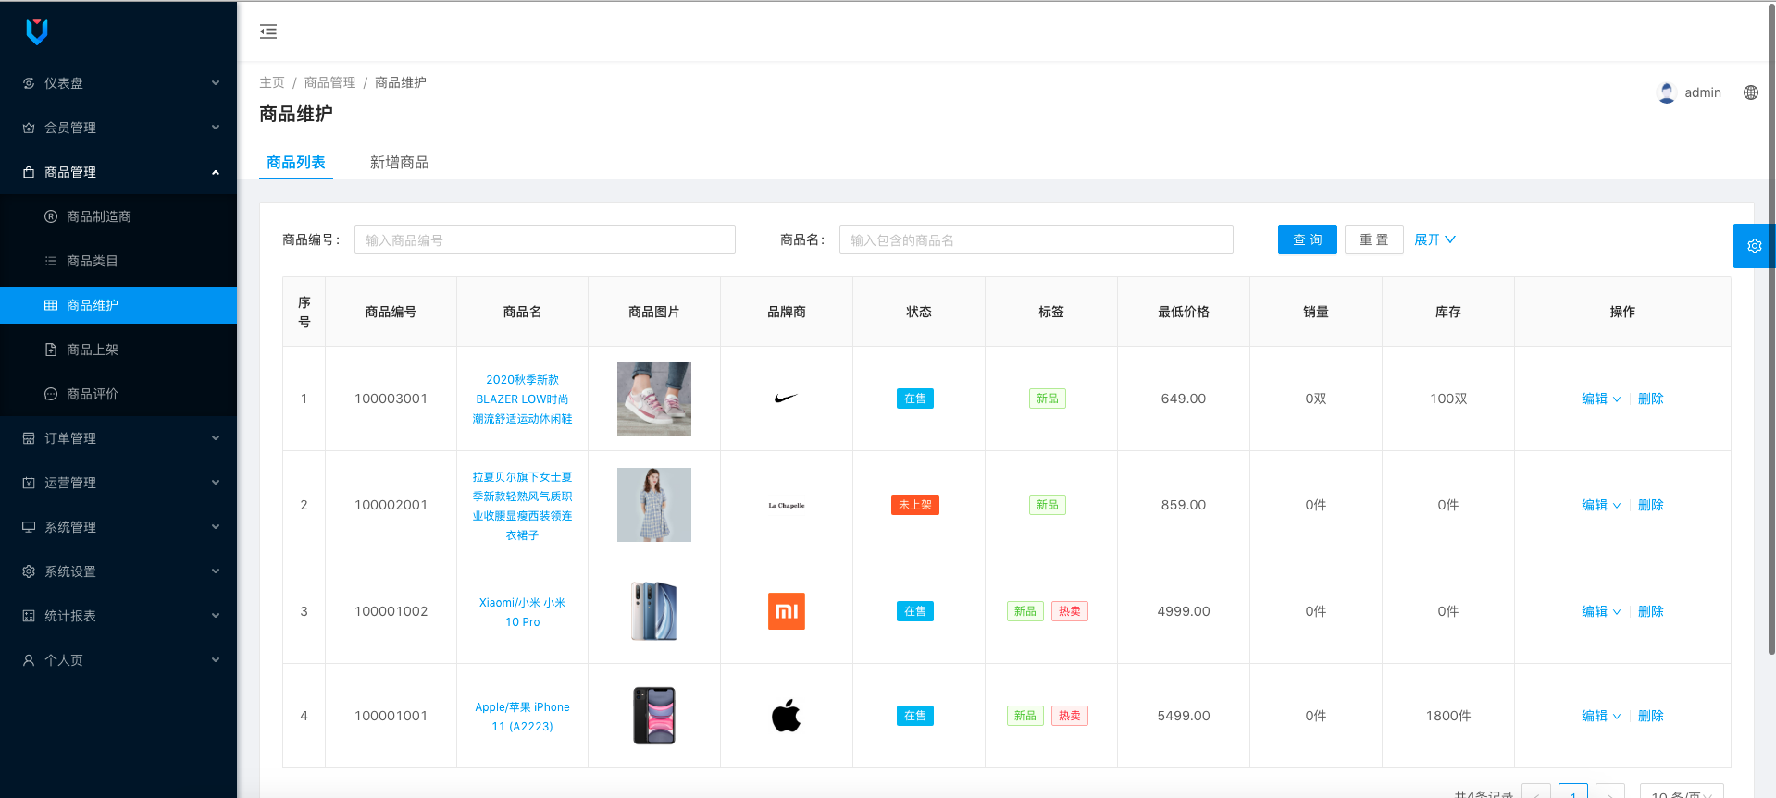Open 编辑 dropdown for product 100001002
This screenshot has height=798, width=1776.
[x=1601, y=611]
